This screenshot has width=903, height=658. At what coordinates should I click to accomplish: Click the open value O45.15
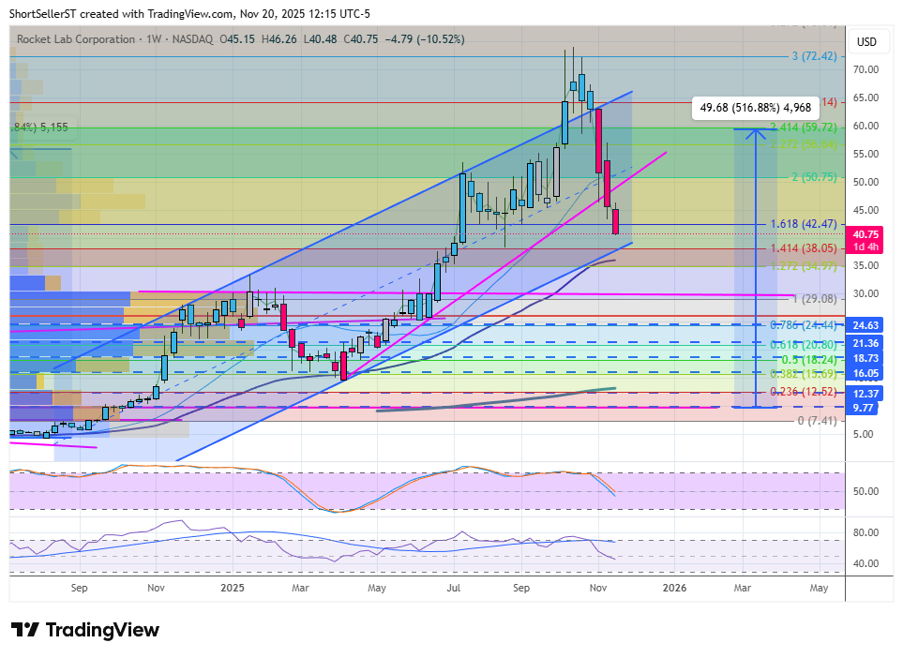237,39
